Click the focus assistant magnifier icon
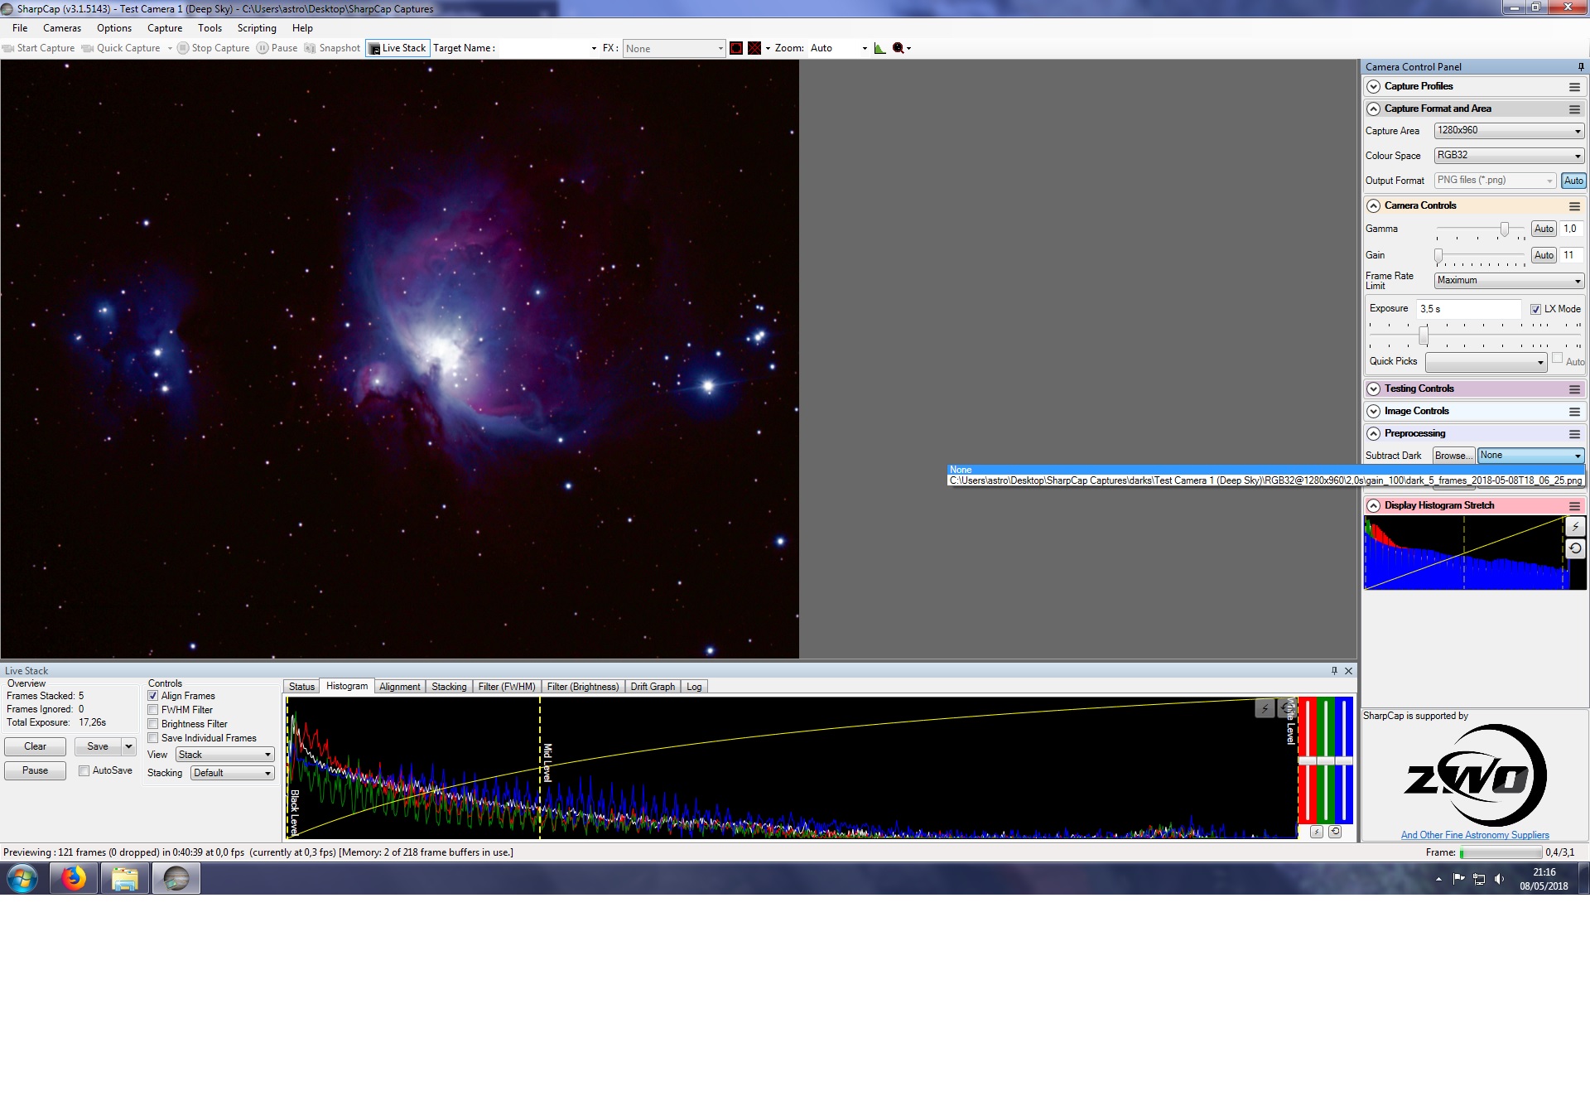Viewport: 1590px width, 1115px height. [898, 48]
